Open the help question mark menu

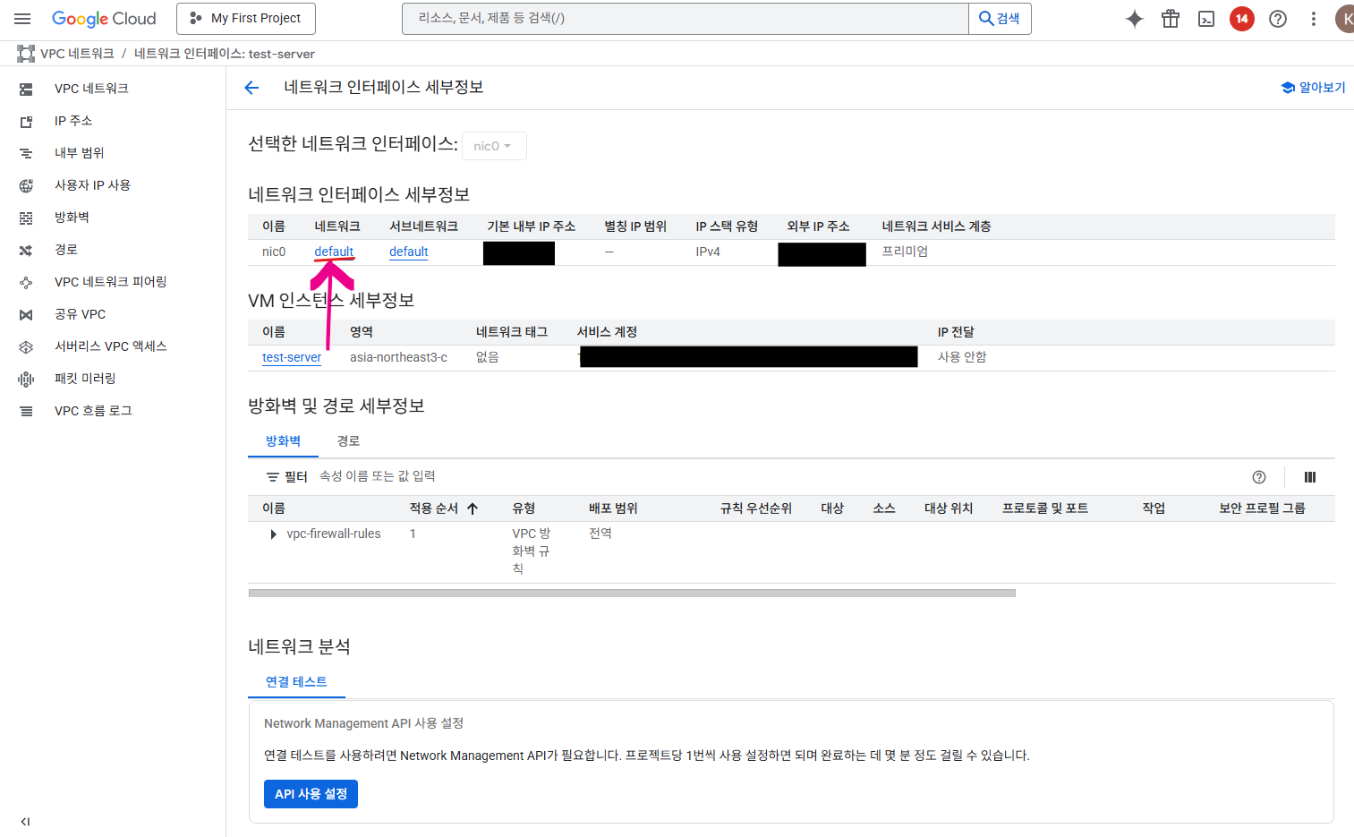(1278, 19)
